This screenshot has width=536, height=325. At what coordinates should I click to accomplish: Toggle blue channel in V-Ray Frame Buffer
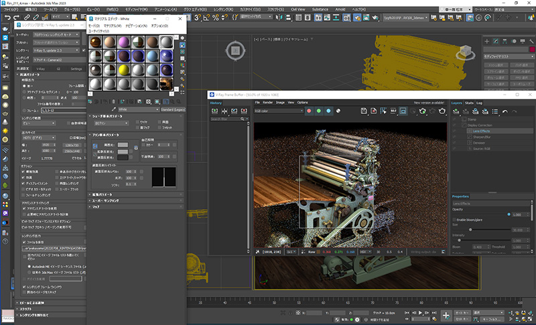(x=328, y=111)
